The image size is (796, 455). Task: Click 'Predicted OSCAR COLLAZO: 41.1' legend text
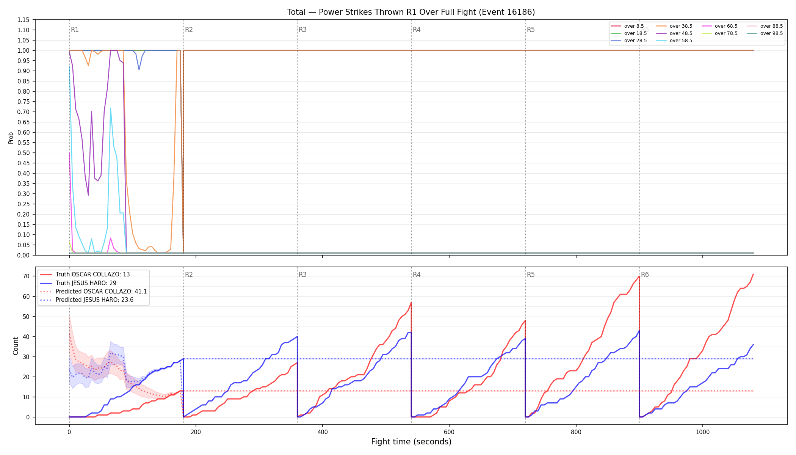tap(101, 292)
